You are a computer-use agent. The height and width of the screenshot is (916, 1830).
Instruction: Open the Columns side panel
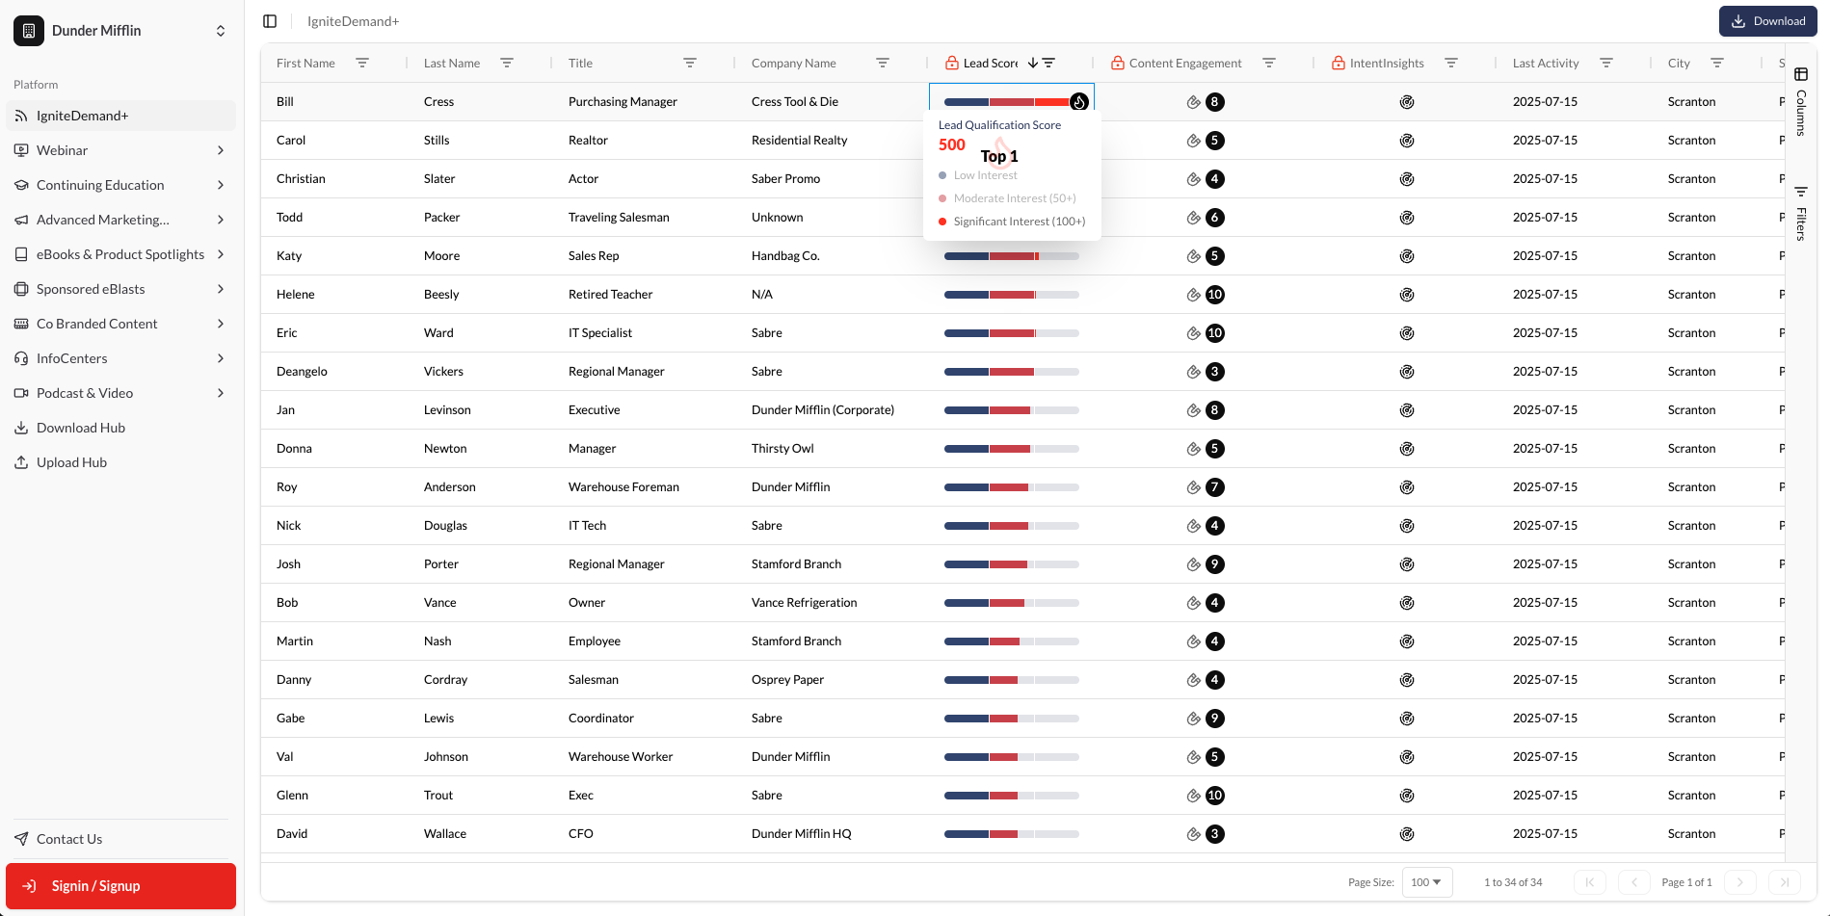[x=1800, y=101]
